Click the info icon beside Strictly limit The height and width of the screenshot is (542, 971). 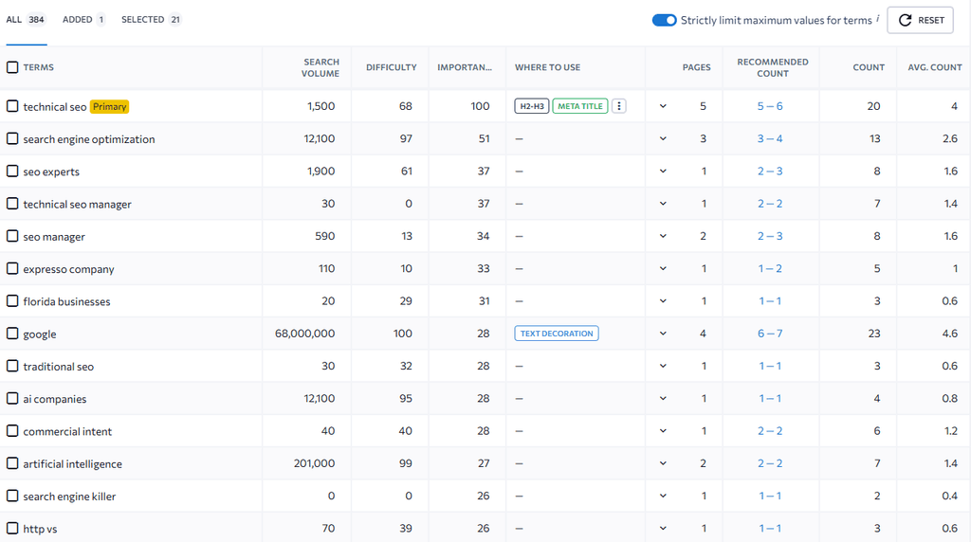pyautogui.click(x=877, y=19)
